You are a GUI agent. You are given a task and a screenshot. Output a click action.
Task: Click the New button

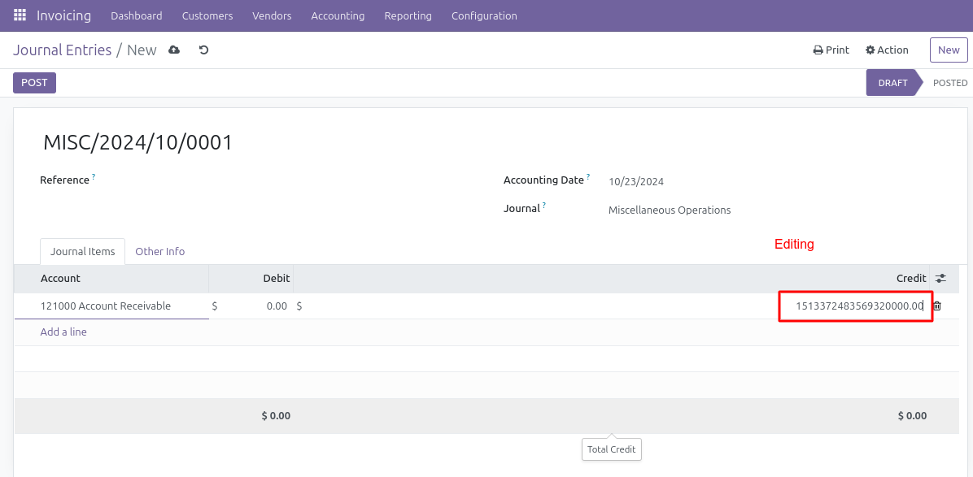(949, 50)
